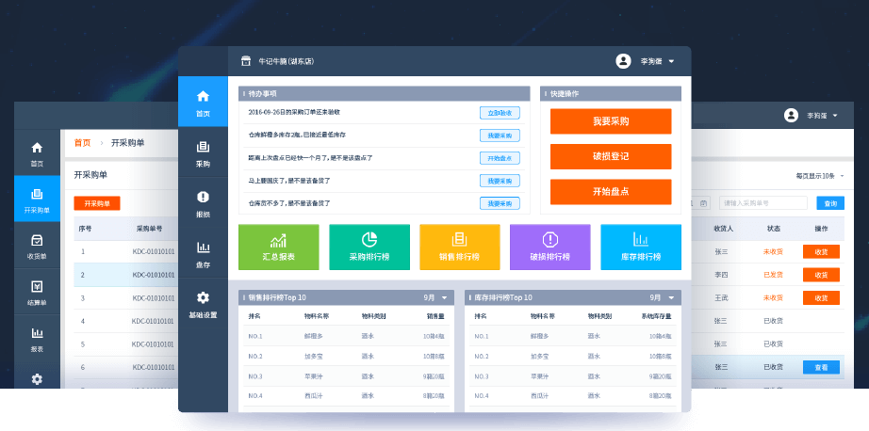Image resolution: width=869 pixels, height=431 pixels.
Task: Click the purchase order number search field
Action: pyautogui.click(x=763, y=202)
